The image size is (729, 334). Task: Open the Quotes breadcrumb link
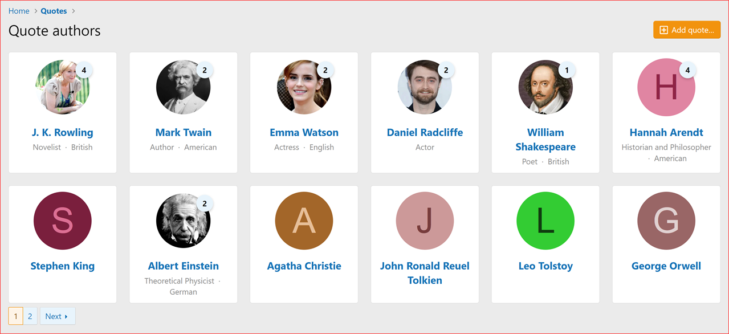pyautogui.click(x=54, y=10)
